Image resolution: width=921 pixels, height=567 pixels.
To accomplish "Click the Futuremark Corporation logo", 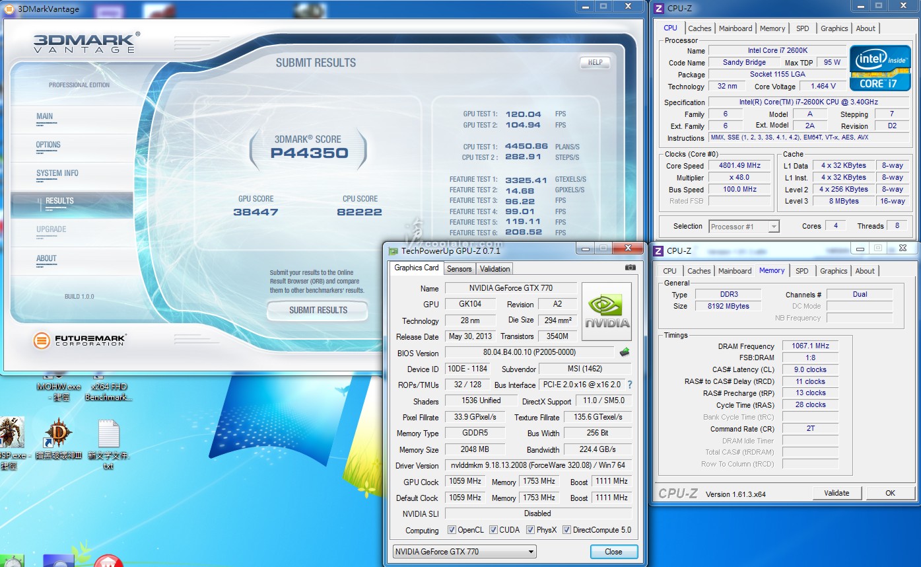I will click(79, 340).
